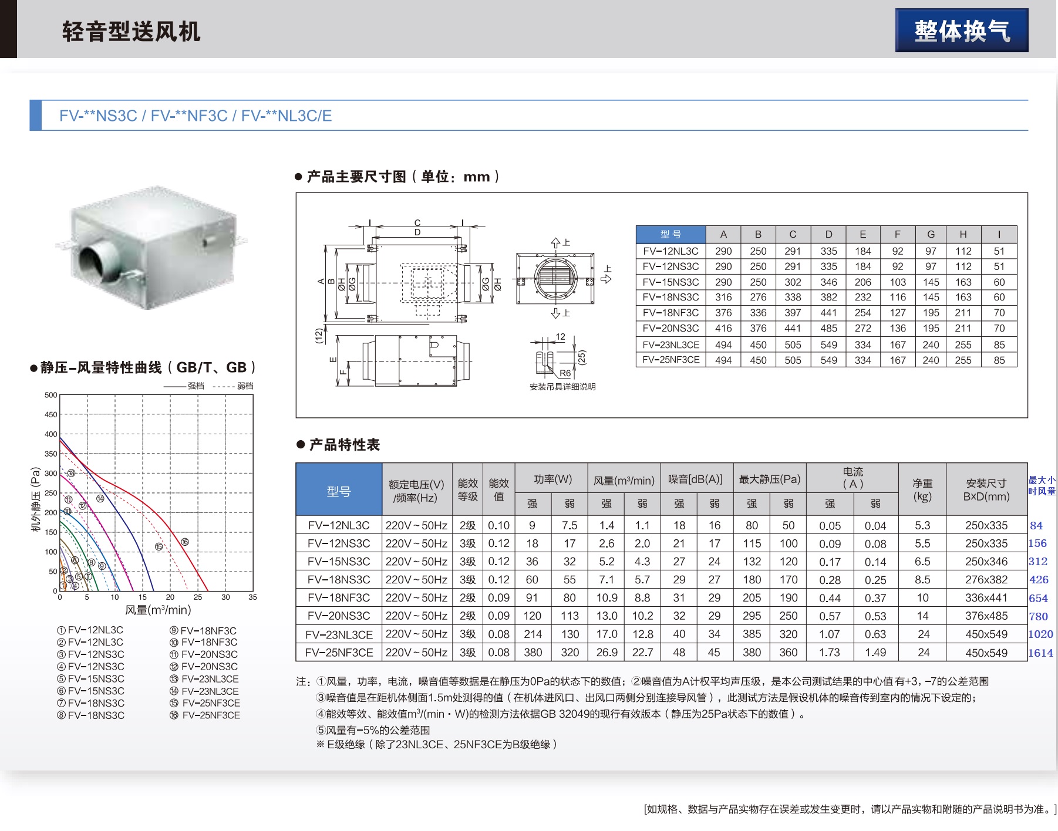Click the blue square beside the FV-**NS3C heading
This screenshot has width=1058, height=831.
(36, 116)
